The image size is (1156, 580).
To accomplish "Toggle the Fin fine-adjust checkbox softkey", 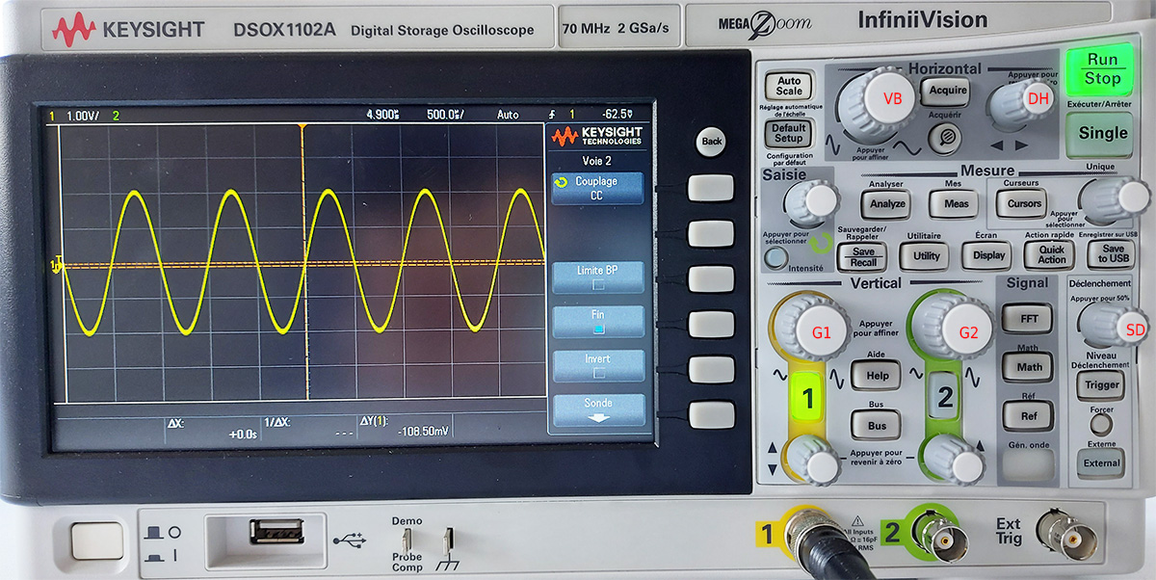I will click(x=596, y=322).
